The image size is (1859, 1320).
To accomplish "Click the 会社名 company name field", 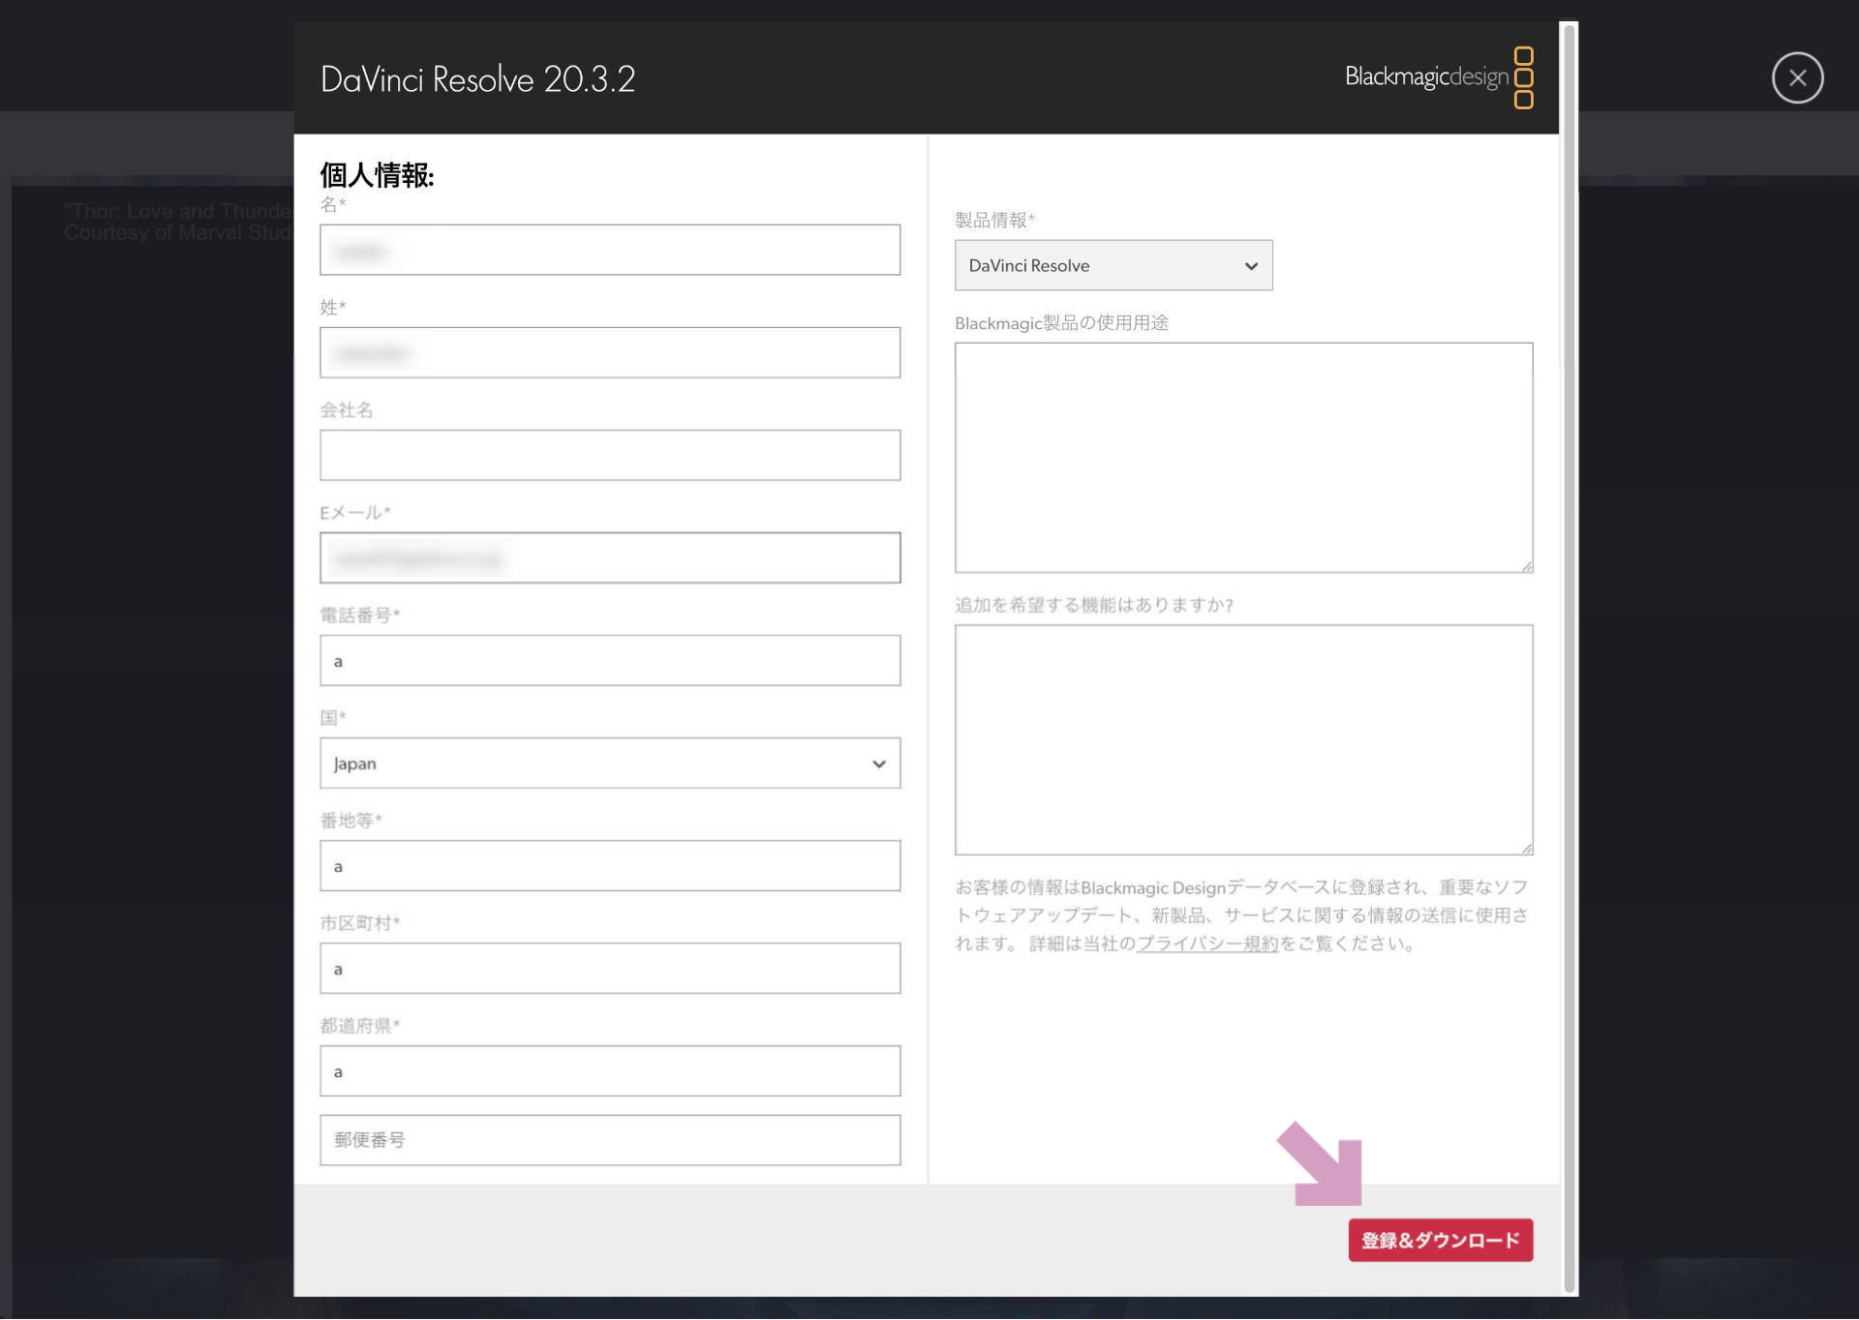I will tap(609, 455).
